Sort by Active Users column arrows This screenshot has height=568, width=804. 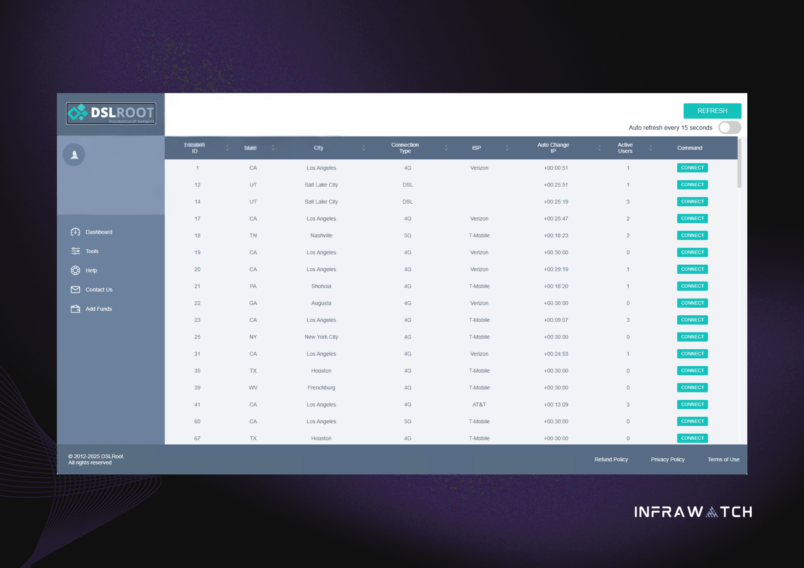pyautogui.click(x=650, y=148)
